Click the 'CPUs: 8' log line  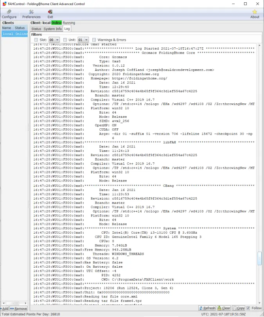(74, 241)
